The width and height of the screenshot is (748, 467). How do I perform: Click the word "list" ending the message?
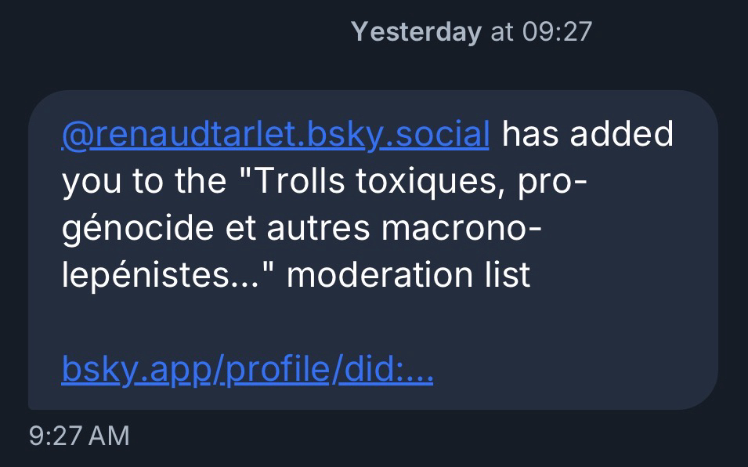pos(507,275)
